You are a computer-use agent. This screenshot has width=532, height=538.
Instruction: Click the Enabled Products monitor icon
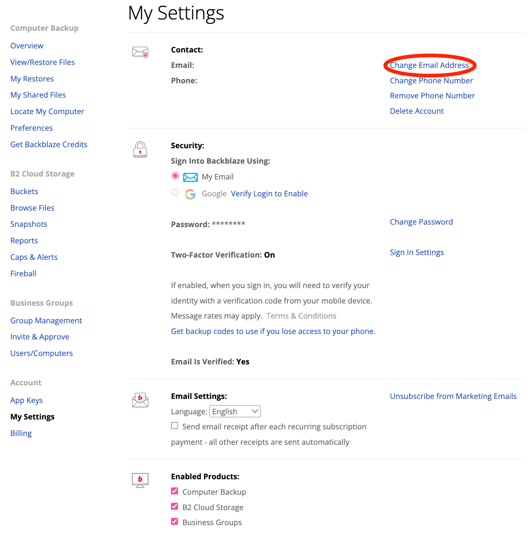pyautogui.click(x=140, y=480)
